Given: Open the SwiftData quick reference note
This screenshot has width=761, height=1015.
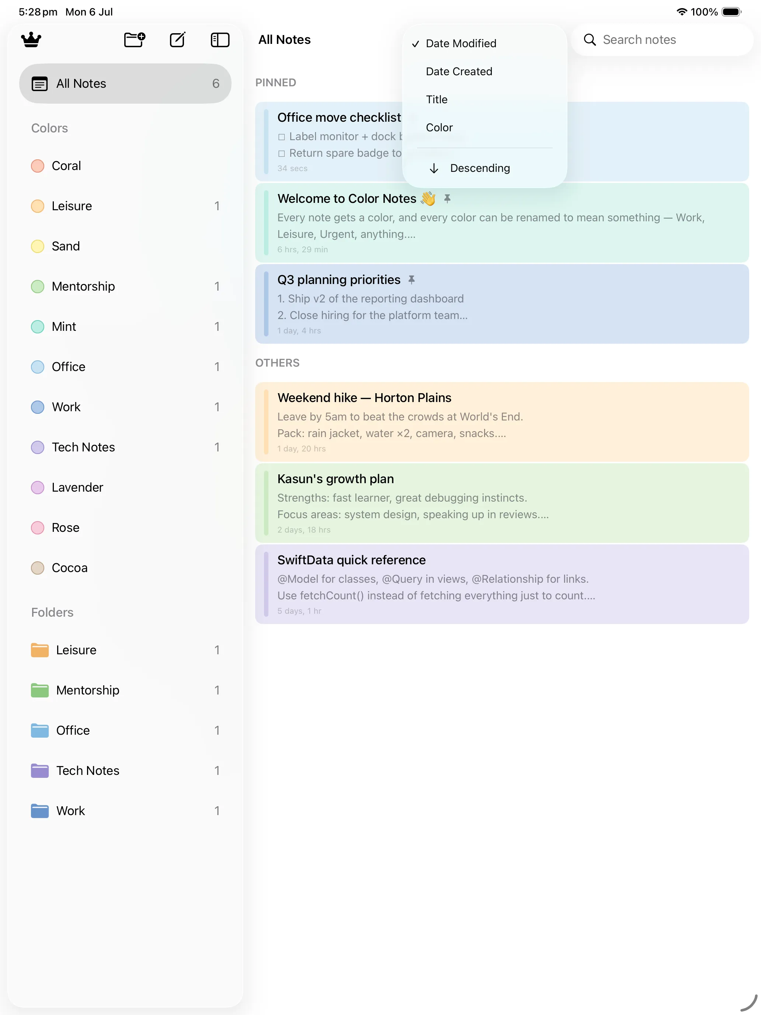Looking at the screenshot, I should point(502,584).
